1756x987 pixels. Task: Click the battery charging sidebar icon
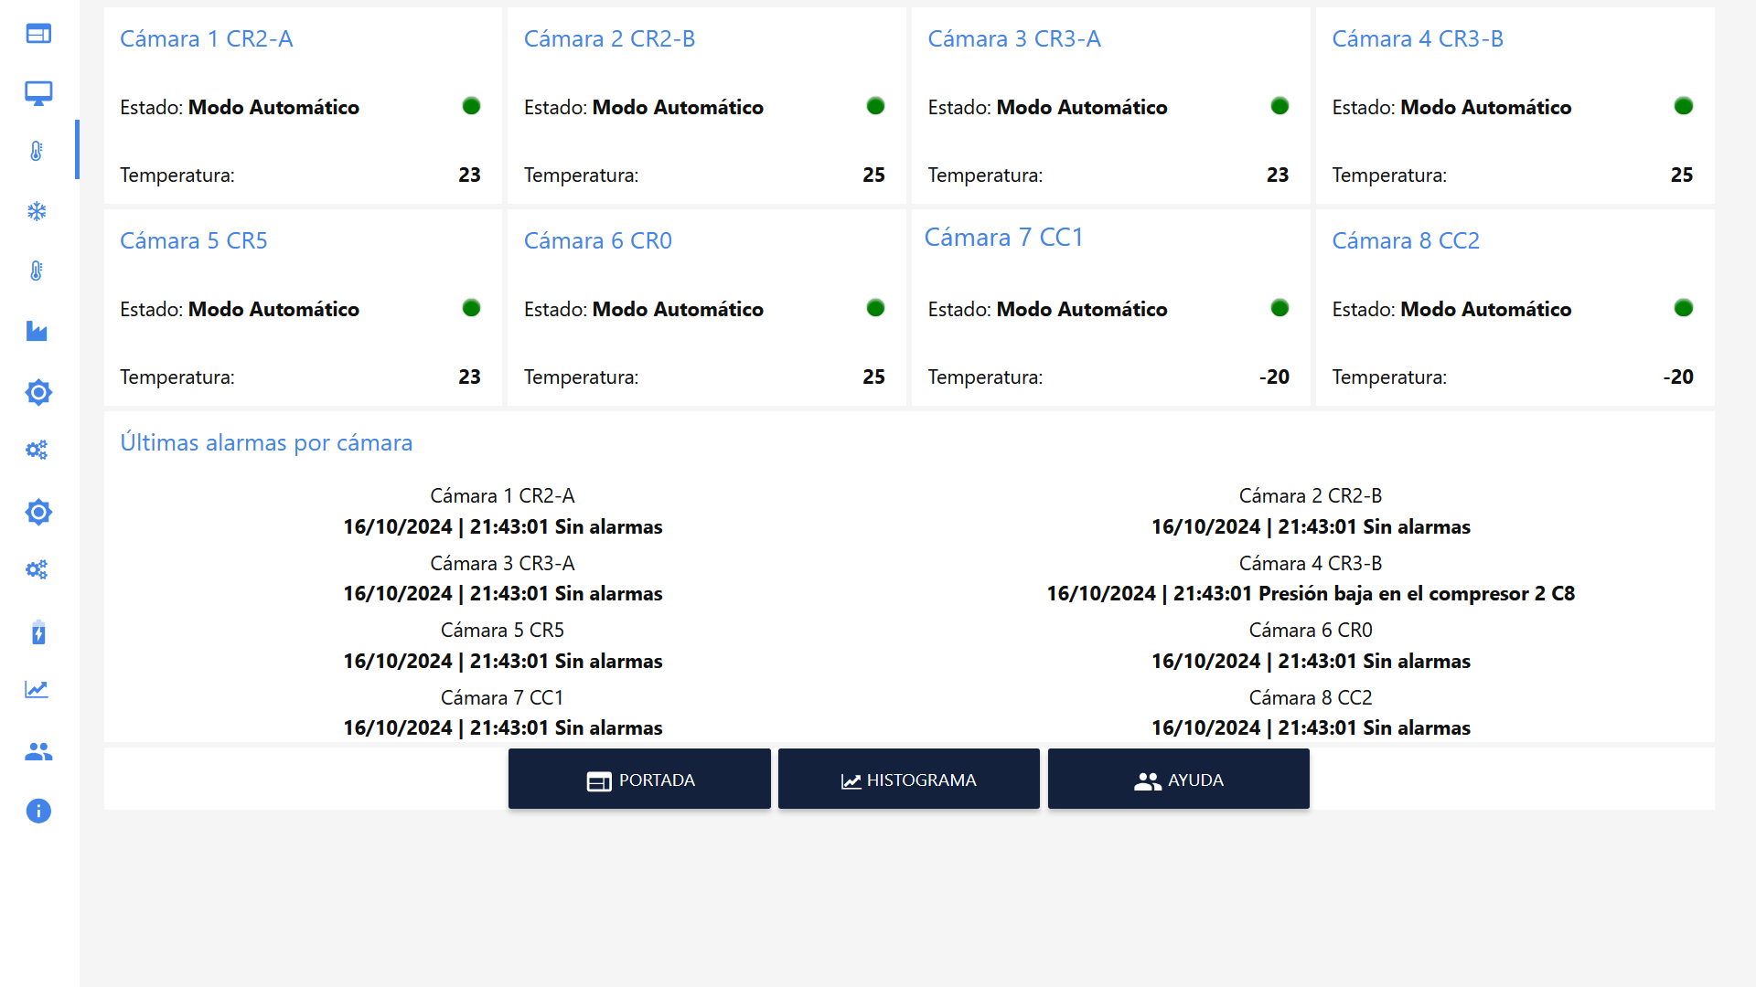pyautogui.click(x=38, y=632)
